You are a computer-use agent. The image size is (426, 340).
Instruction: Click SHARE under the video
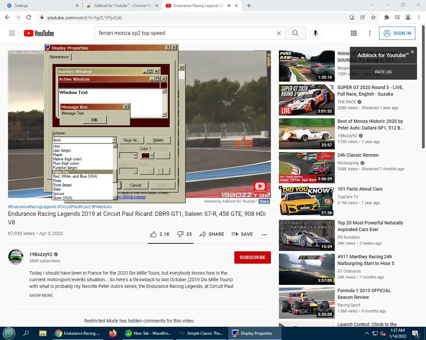click(x=212, y=234)
